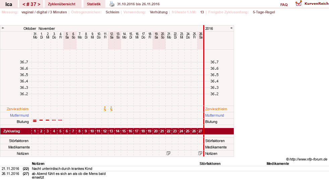The height and width of the screenshot is (188, 329).
Task: Click the < arrow right of 2016
Action: 231,28
